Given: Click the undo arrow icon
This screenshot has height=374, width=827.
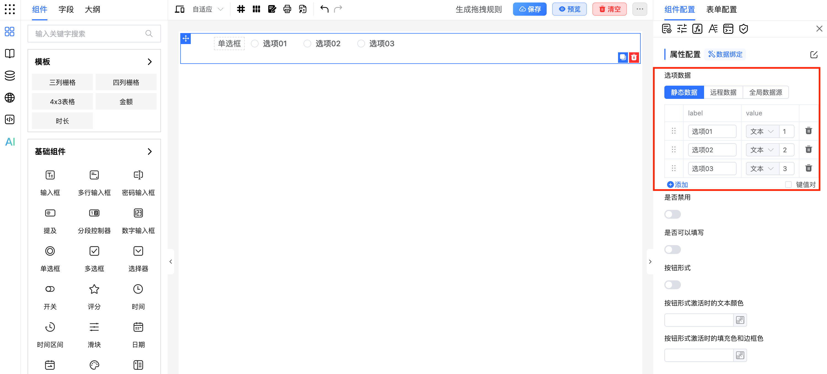Looking at the screenshot, I should click(x=324, y=9).
